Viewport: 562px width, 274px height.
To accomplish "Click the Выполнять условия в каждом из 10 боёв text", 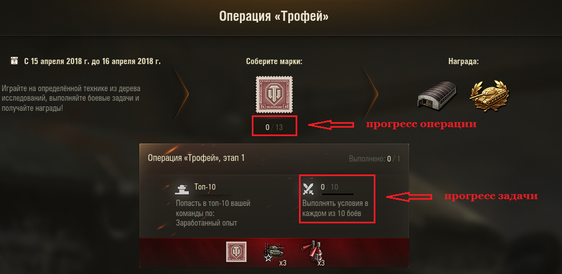I will click(335, 208).
